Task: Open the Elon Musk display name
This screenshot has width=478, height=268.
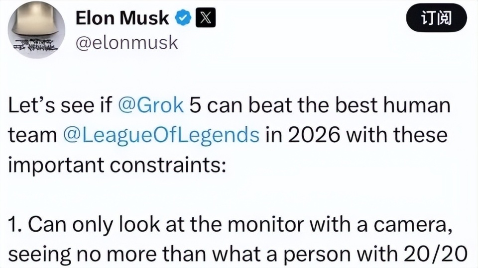Action: pyautogui.click(x=122, y=18)
